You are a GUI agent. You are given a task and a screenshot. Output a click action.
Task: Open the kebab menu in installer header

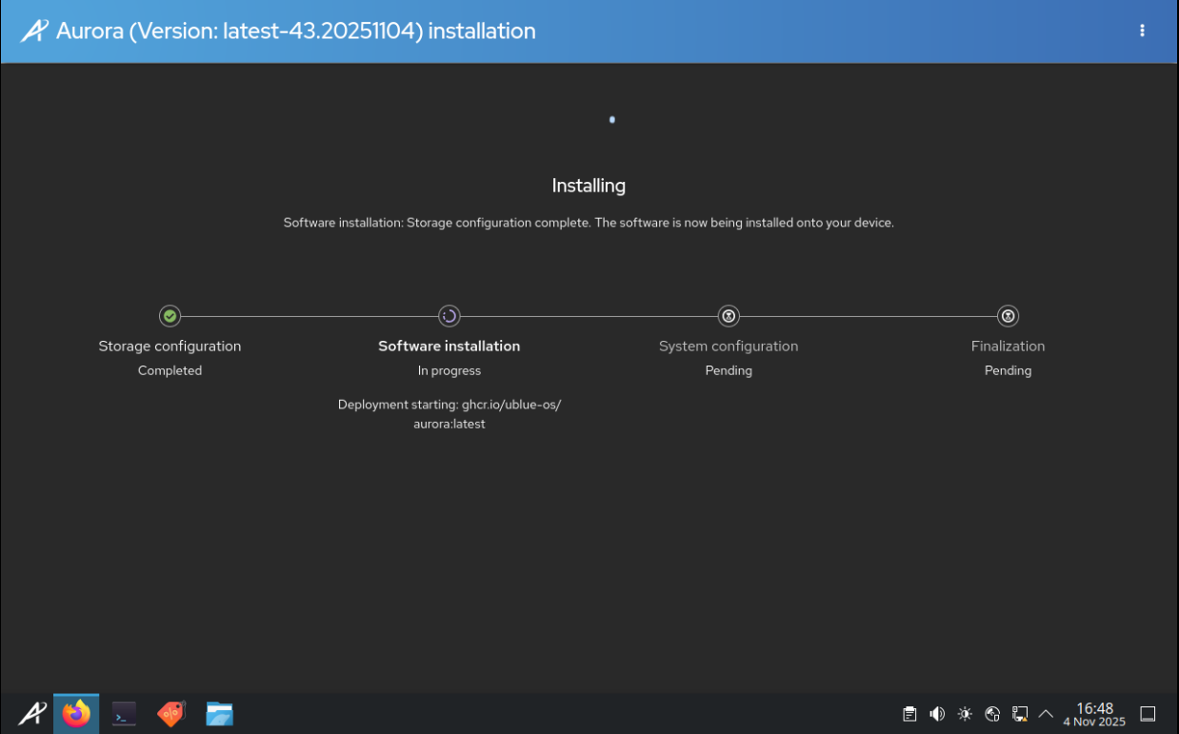1142,30
